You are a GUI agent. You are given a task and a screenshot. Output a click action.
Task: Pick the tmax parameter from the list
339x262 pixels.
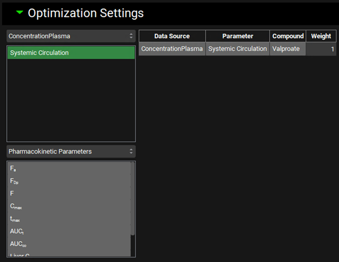point(68,219)
